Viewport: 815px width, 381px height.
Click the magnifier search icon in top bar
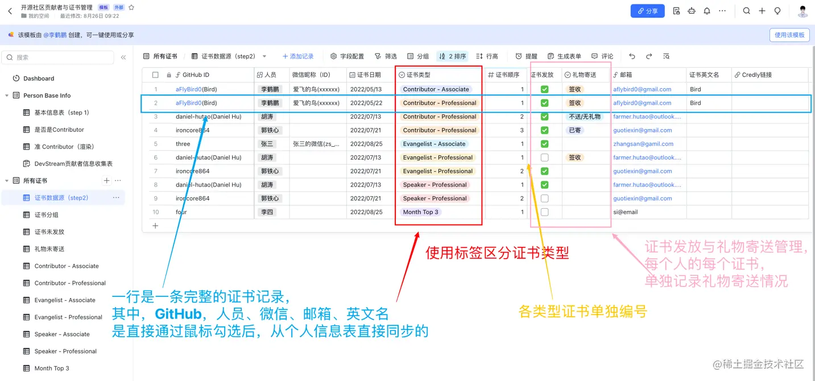click(x=747, y=11)
